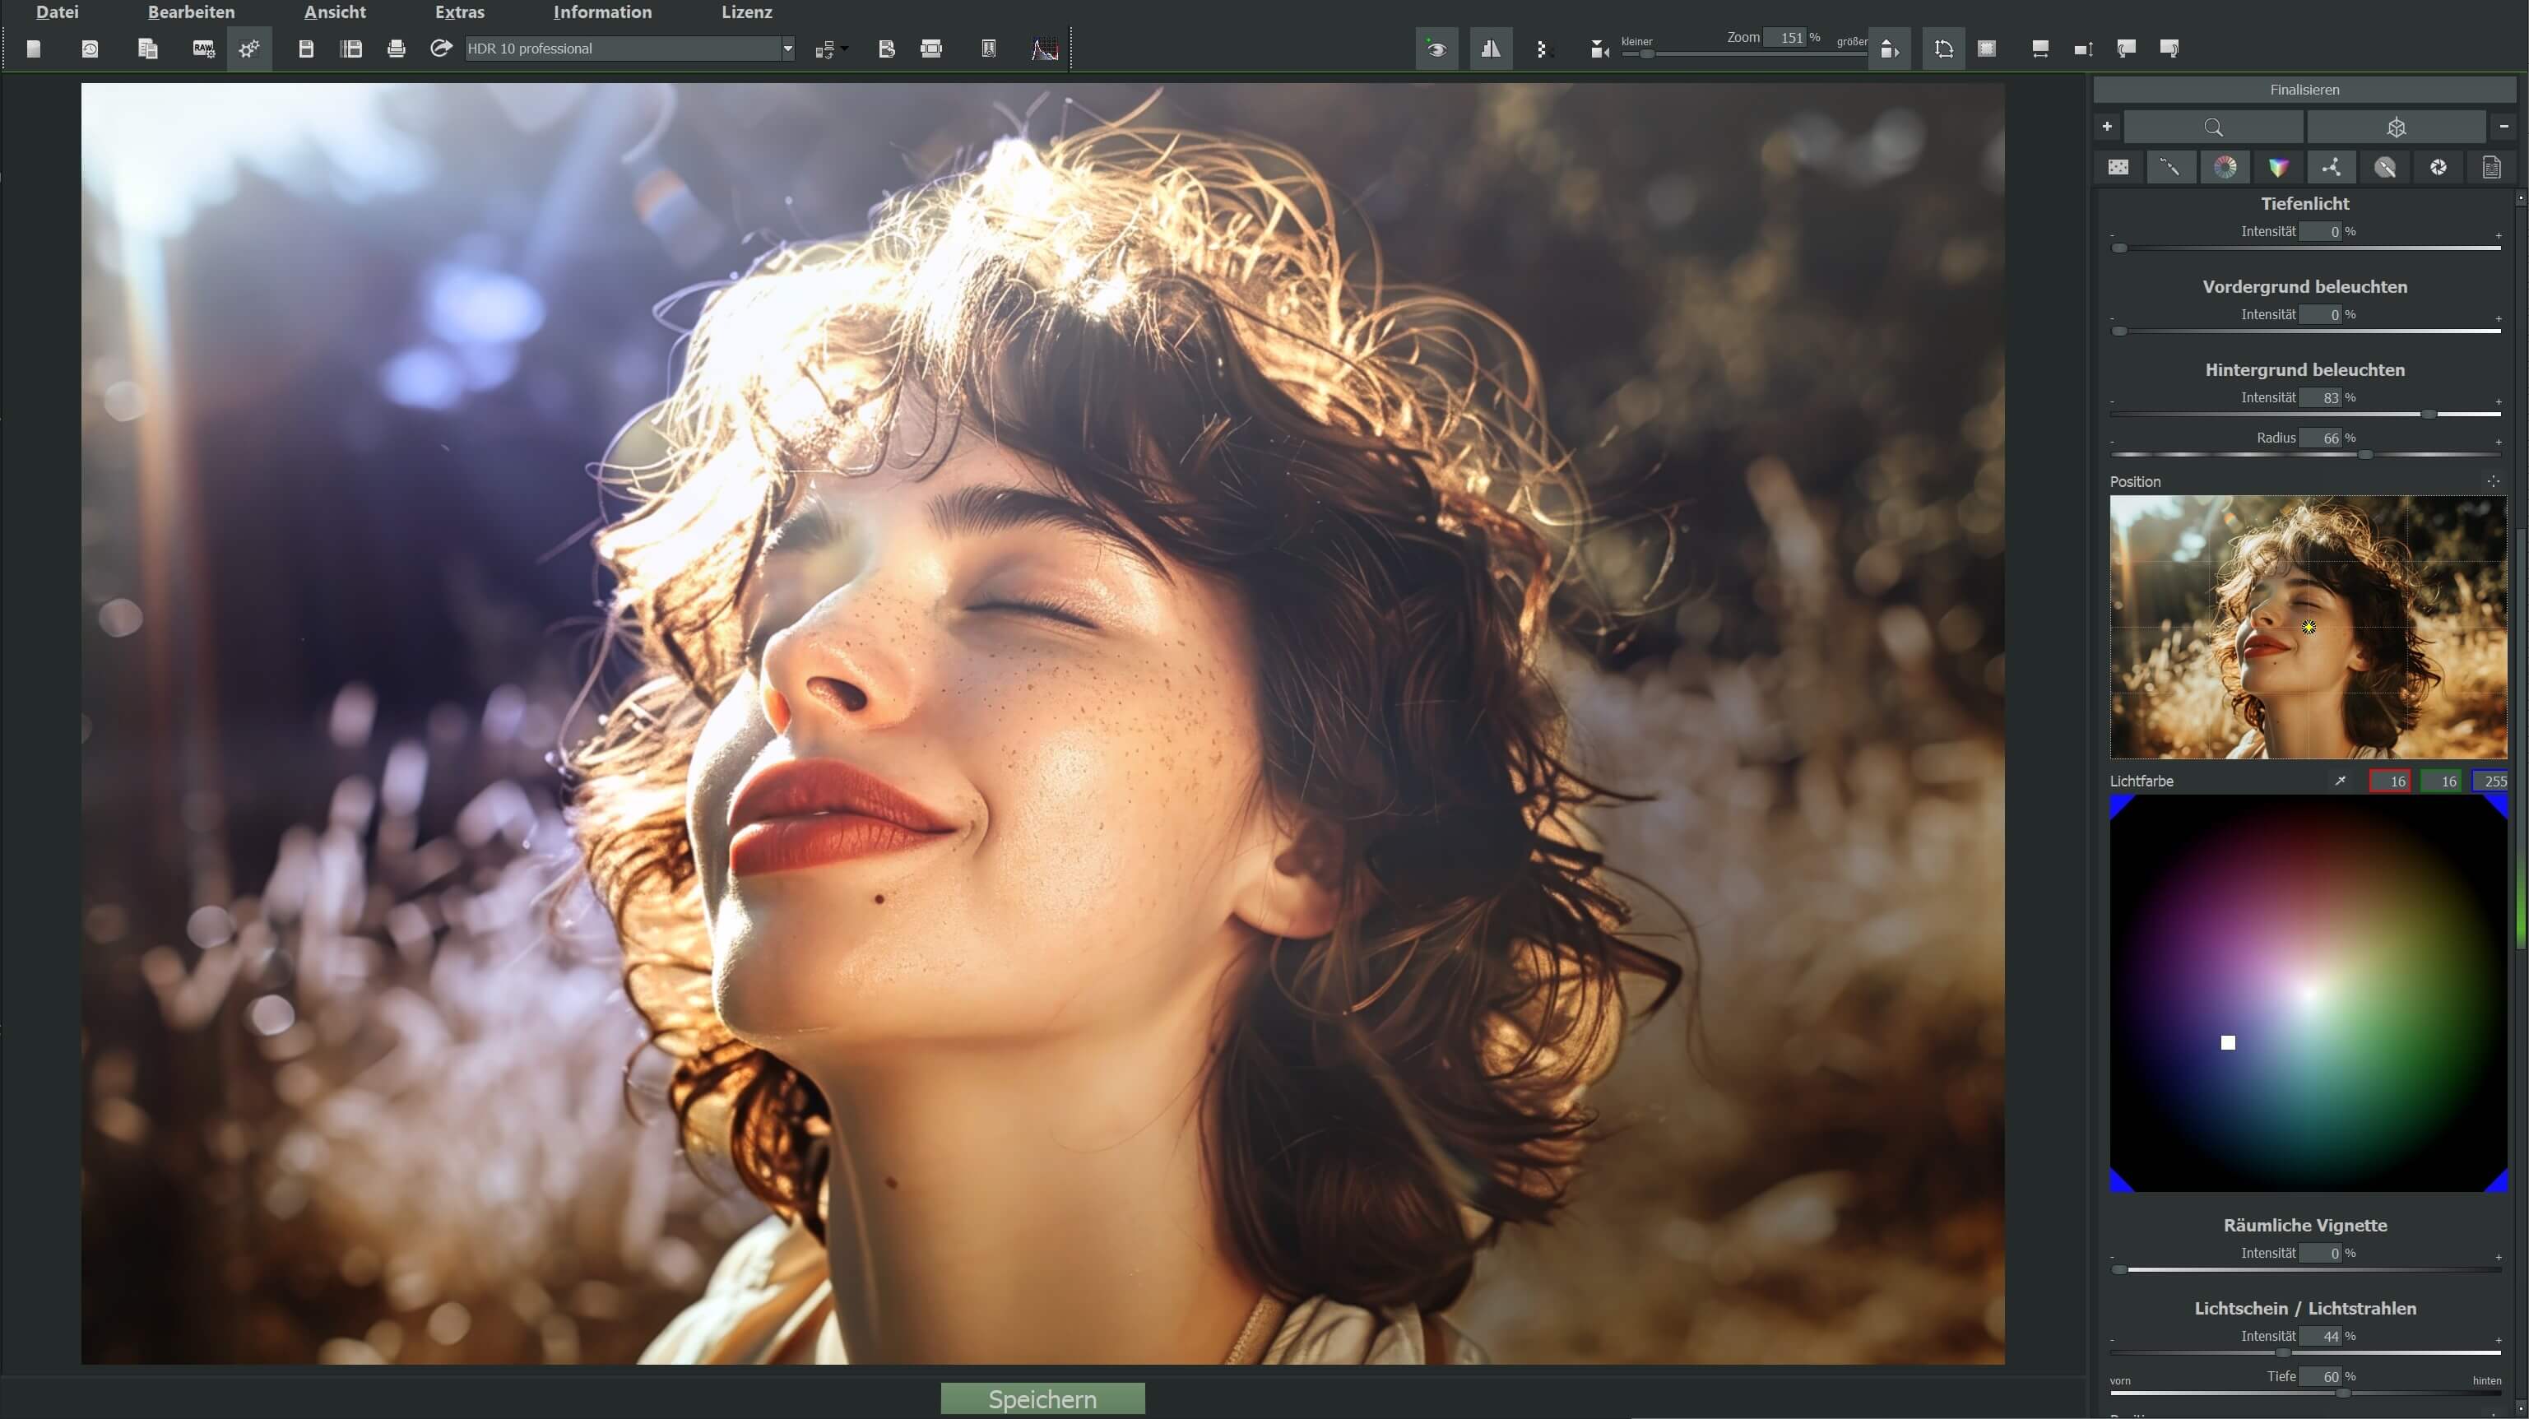Click the magnifier search button in panel

coord(2213,127)
